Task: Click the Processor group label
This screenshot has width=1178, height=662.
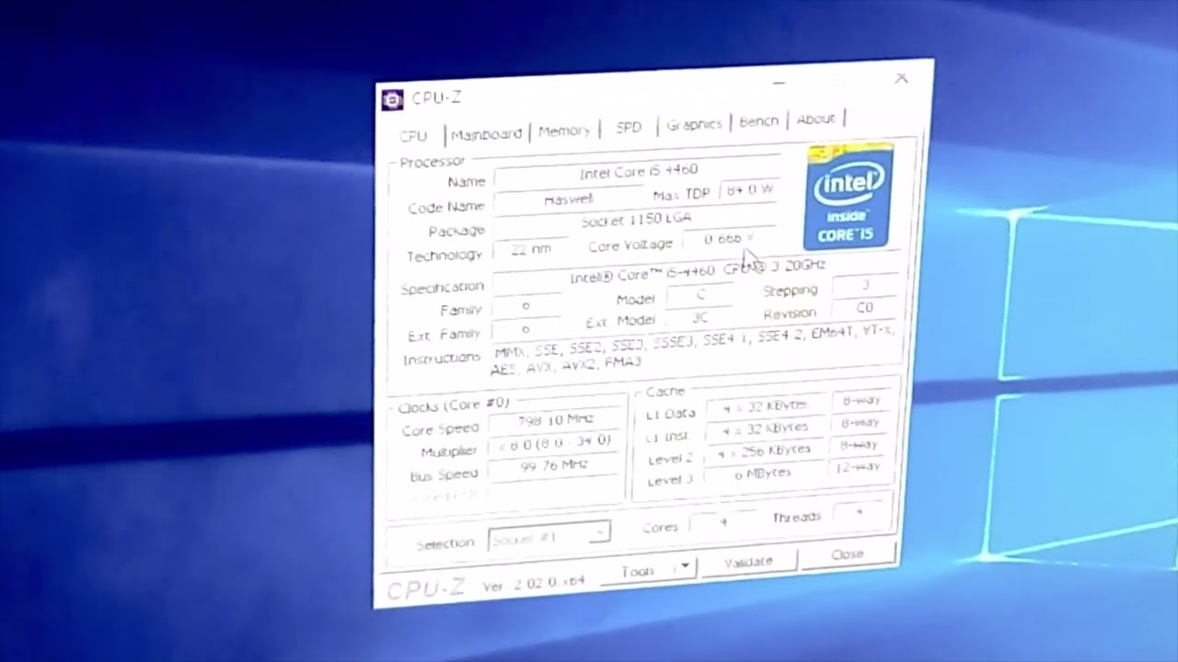Action: 433,162
